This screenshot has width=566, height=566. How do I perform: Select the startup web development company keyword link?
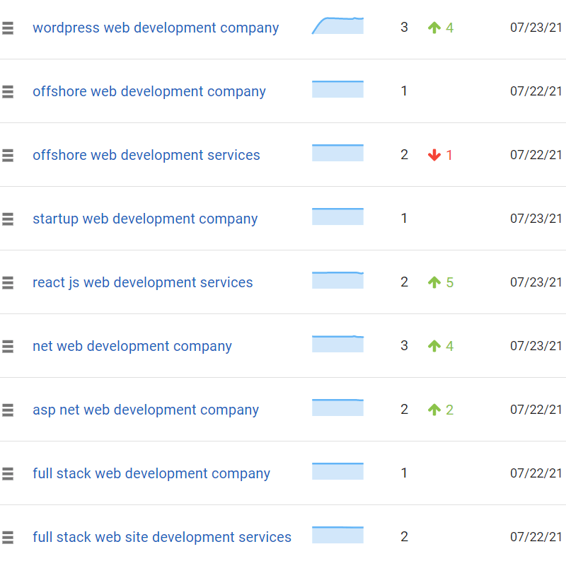click(145, 219)
